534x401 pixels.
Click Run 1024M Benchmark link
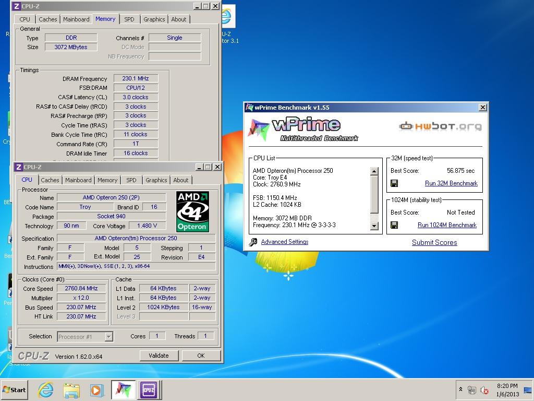[x=447, y=225]
